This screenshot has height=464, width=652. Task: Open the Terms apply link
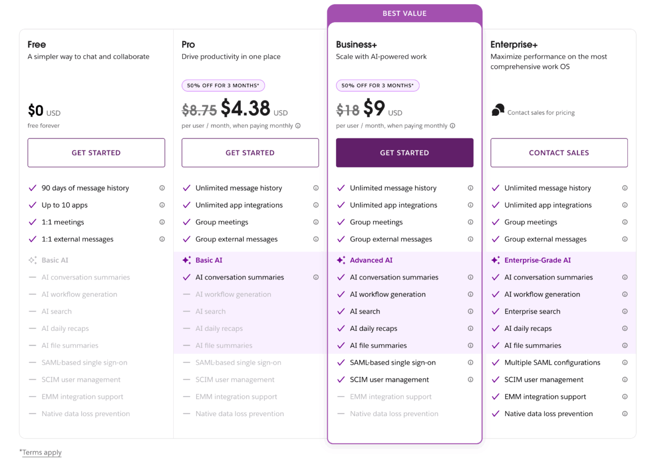[x=42, y=452]
